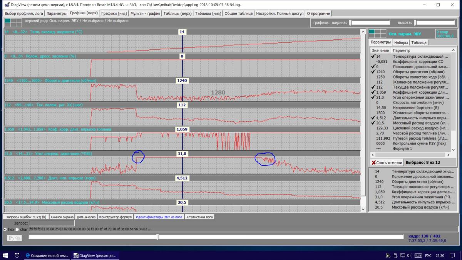462x260 pixels.
Task: Select the char radio button
Action: click(x=17, y=229)
